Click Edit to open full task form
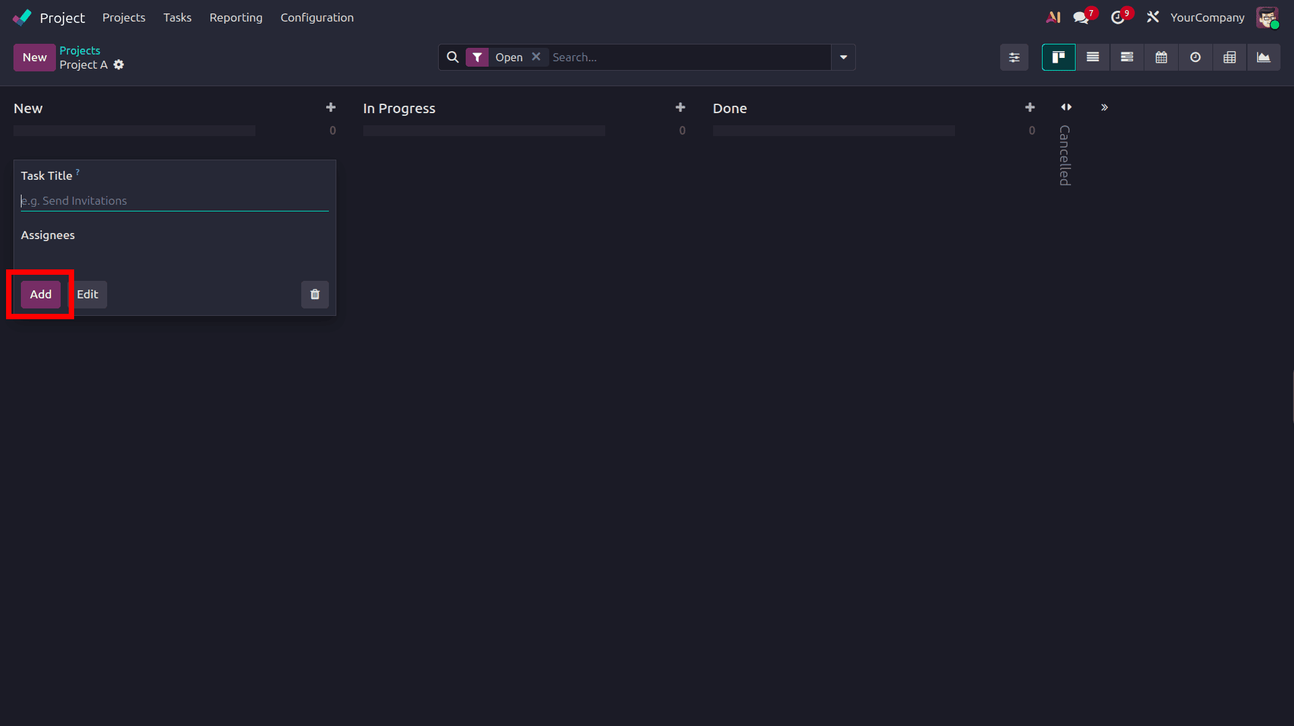Screen dimensions: 1294x726 tap(88, 294)
